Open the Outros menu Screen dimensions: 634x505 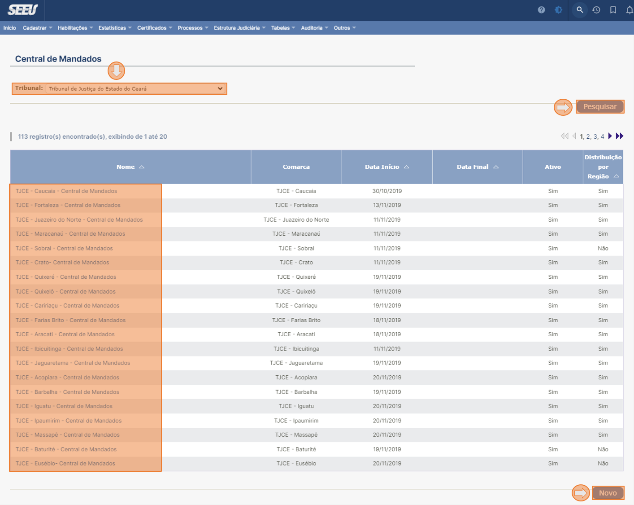[345, 28]
